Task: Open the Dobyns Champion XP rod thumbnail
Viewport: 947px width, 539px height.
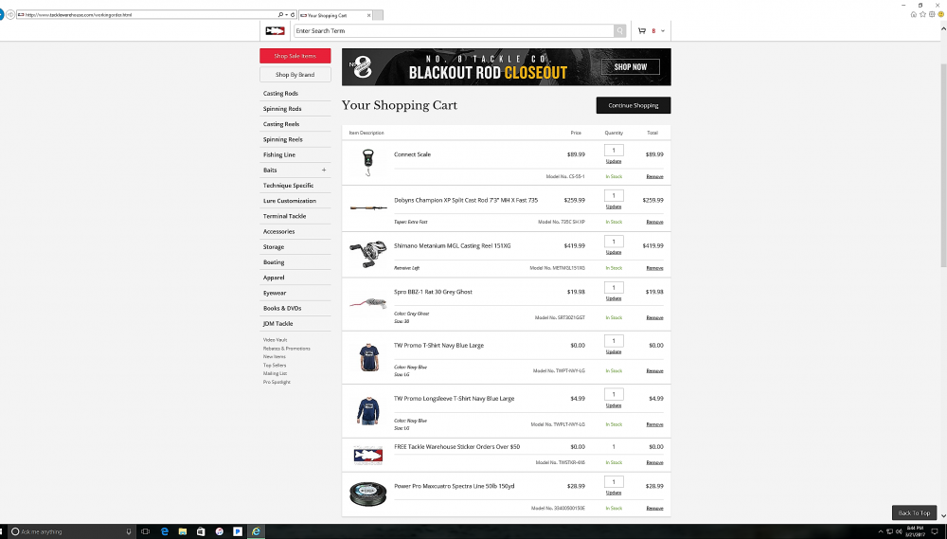Action: [368, 207]
